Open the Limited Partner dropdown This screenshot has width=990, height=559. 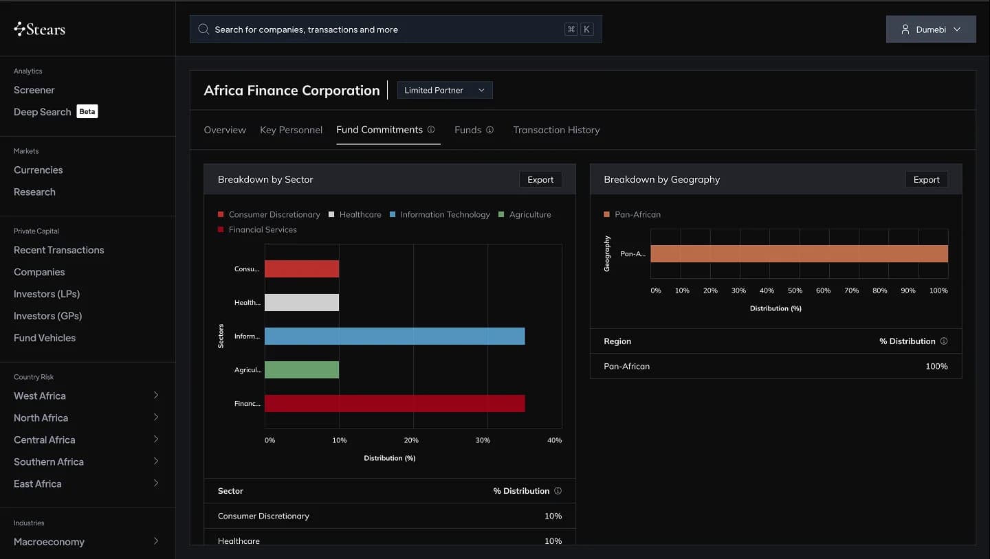click(445, 90)
